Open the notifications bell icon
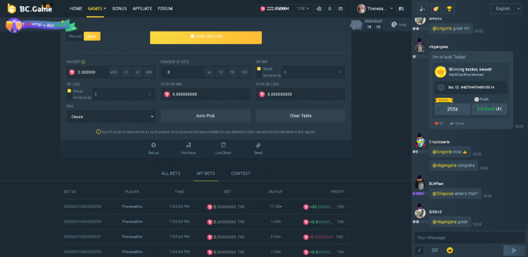 (x=330, y=8)
